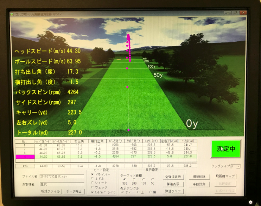Select the モードB radio button
Image resolution: width=261 pixels, height=206 pixels.
click(105, 192)
